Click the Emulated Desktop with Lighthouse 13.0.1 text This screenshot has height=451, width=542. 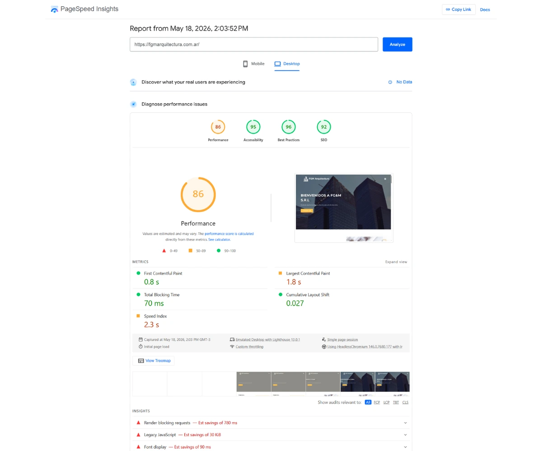click(x=268, y=340)
